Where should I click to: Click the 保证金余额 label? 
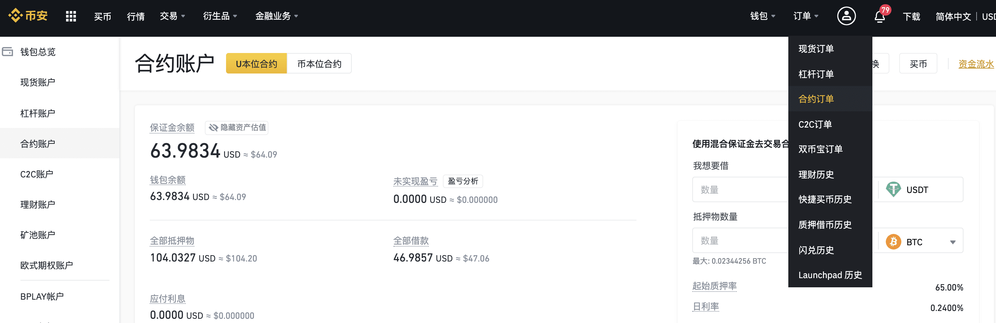coord(172,128)
